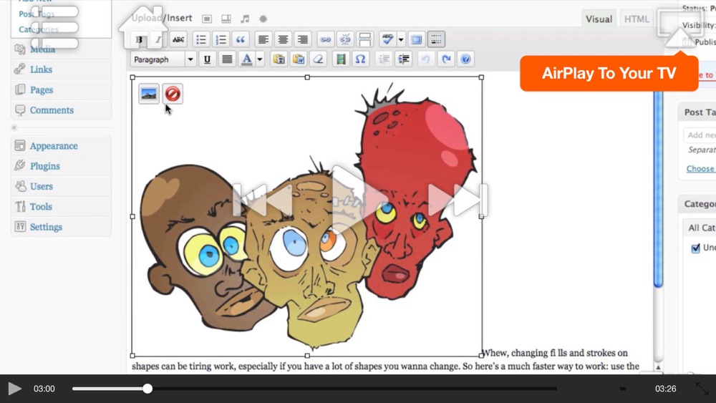Insert a blockquote from the editor toolbar
Viewport: 716px width, 403px height.
[x=241, y=39]
